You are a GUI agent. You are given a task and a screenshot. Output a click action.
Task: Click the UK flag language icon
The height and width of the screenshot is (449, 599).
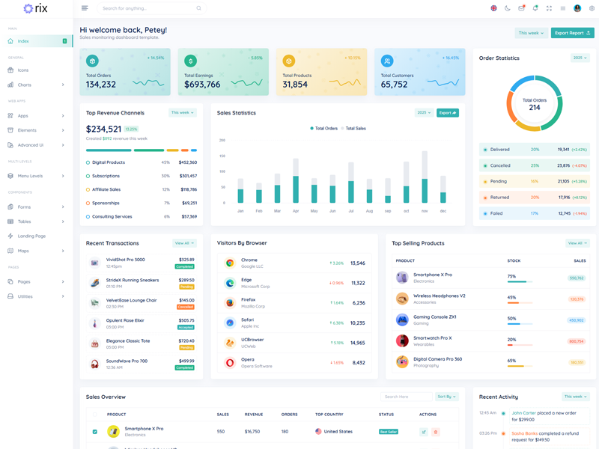[x=493, y=8]
